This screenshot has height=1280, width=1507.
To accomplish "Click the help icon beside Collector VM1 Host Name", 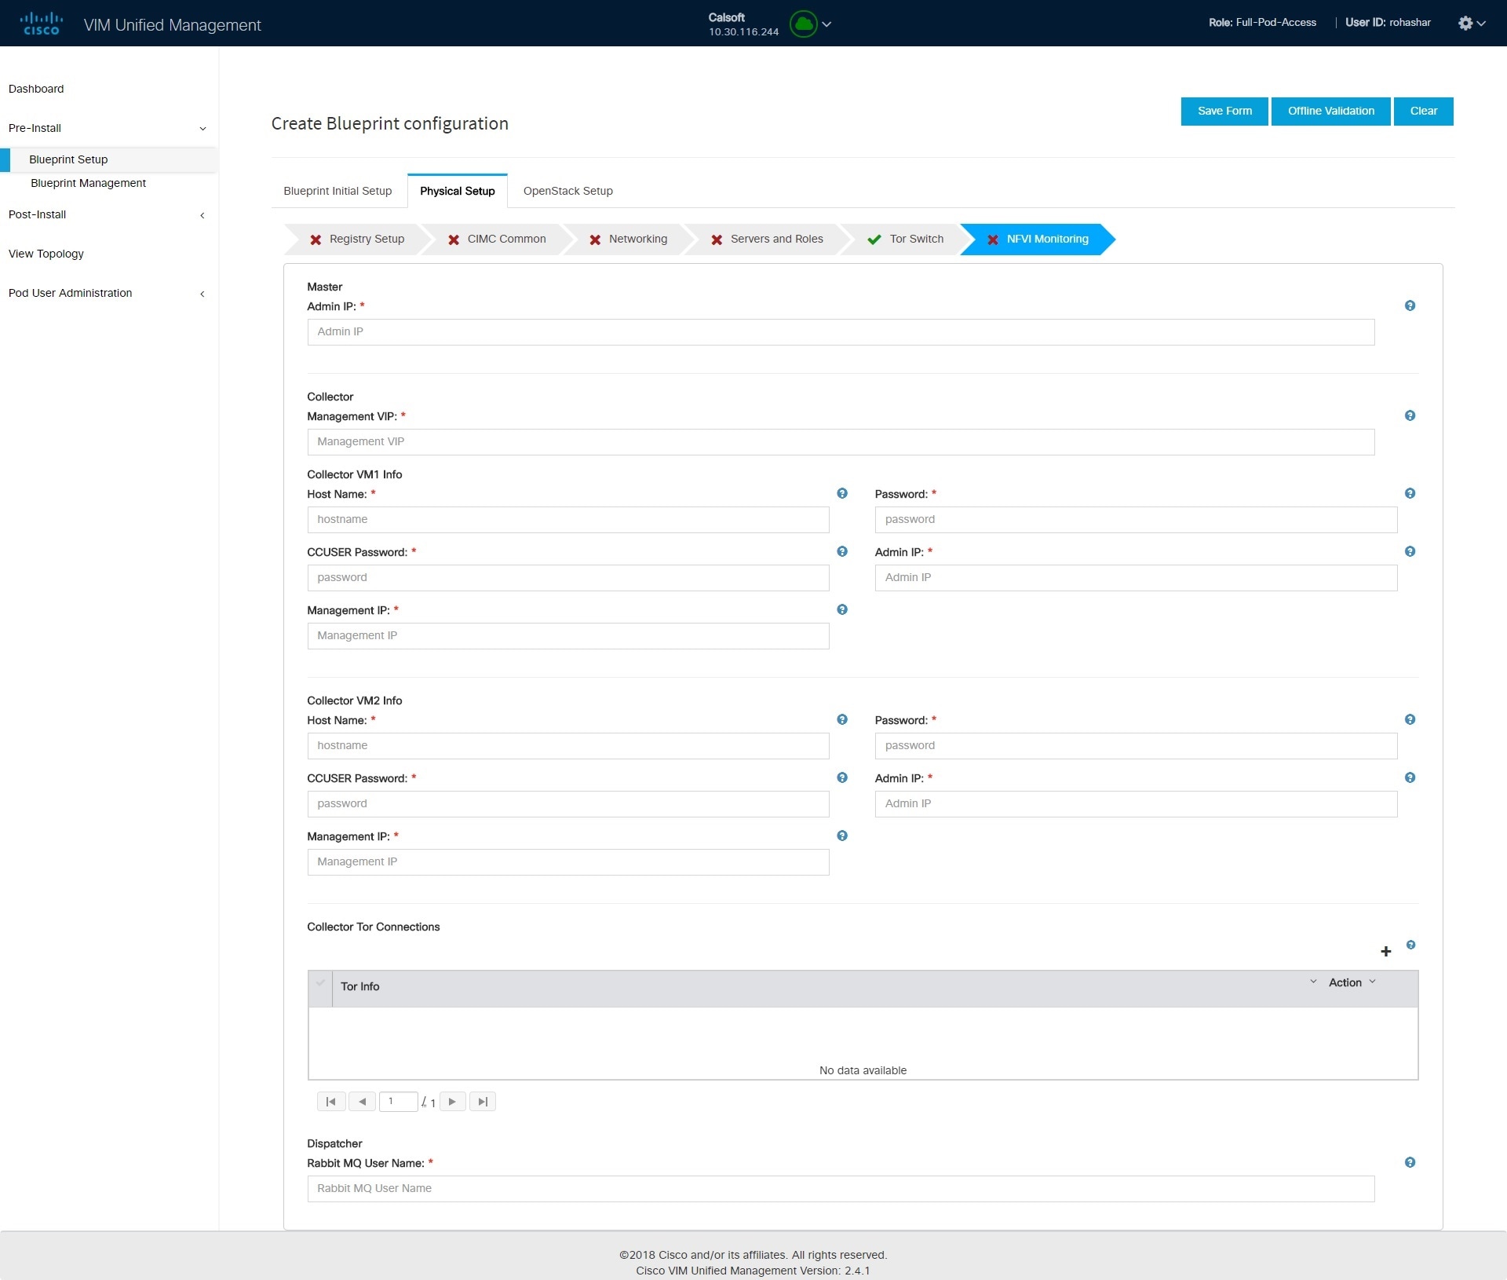I will point(841,493).
